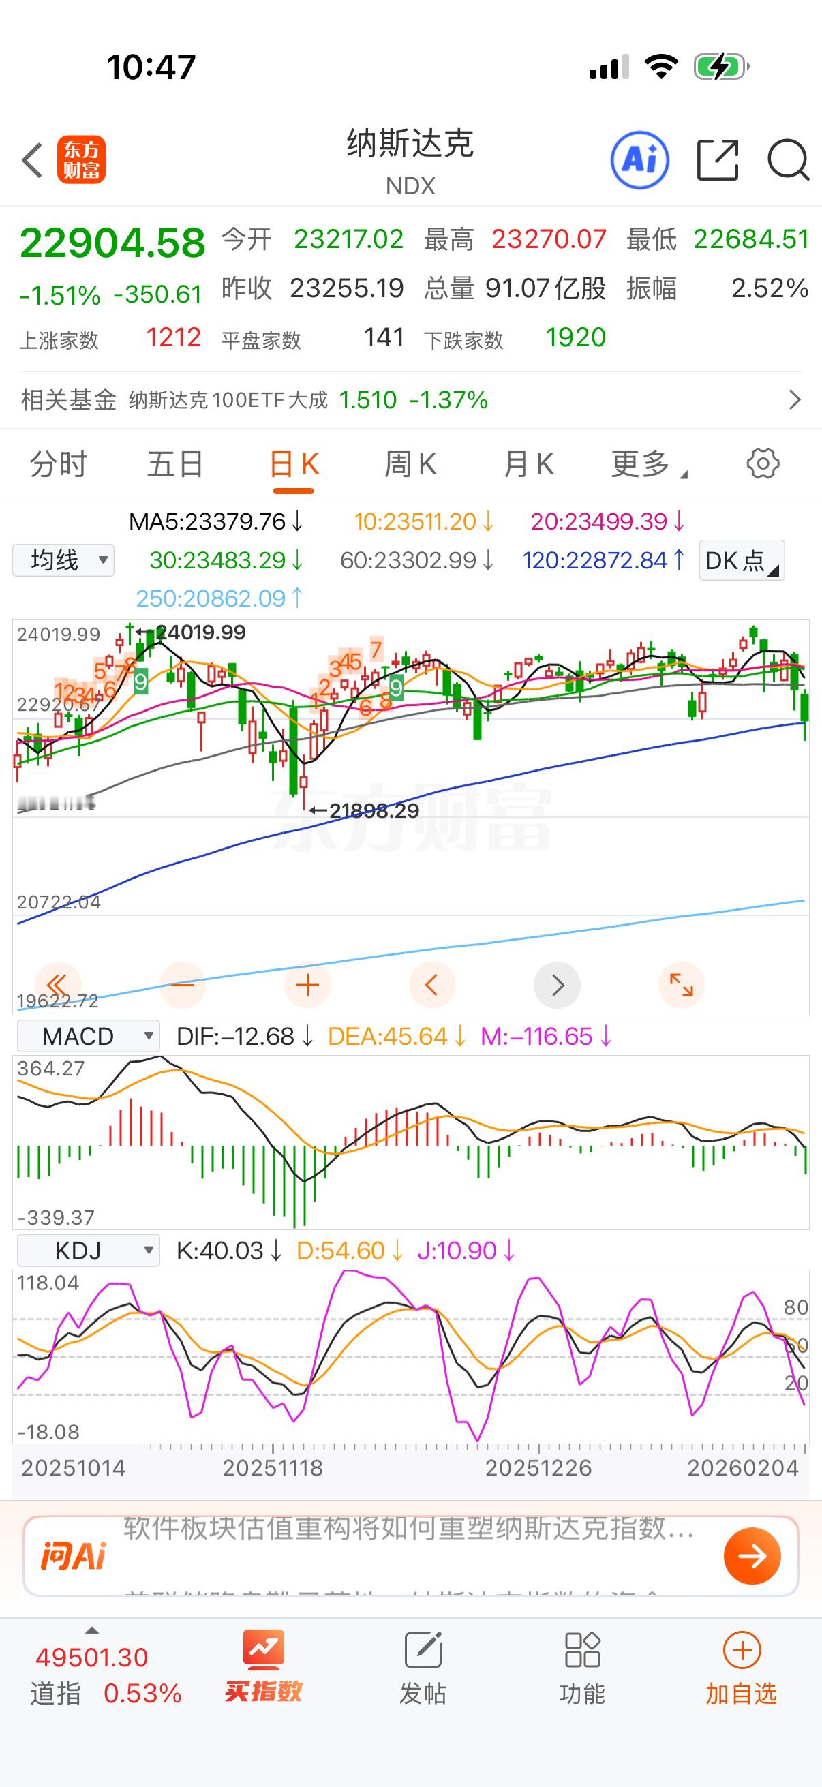Expand index bar arrow above 道指
Screen dimensions: 822x1787
pos(91,1630)
